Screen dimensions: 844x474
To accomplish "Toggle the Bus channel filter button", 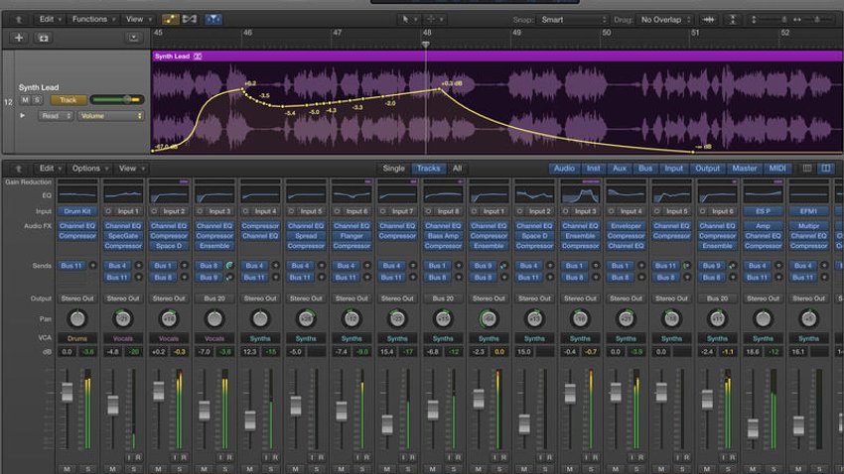I will (x=645, y=169).
